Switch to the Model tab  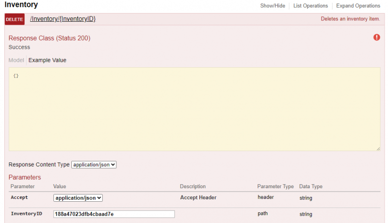click(x=16, y=60)
